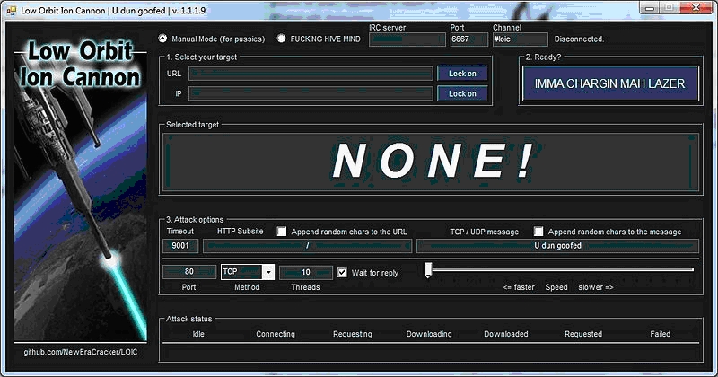Click the 'NONE!' selected target display
The height and width of the screenshot is (377, 718).
(x=431, y=162)
